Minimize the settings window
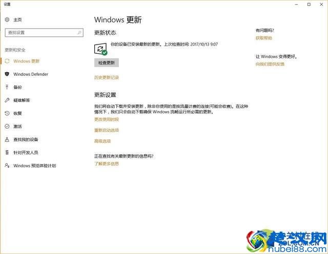This screenshot has width=328, height=254. click(296, 5)
